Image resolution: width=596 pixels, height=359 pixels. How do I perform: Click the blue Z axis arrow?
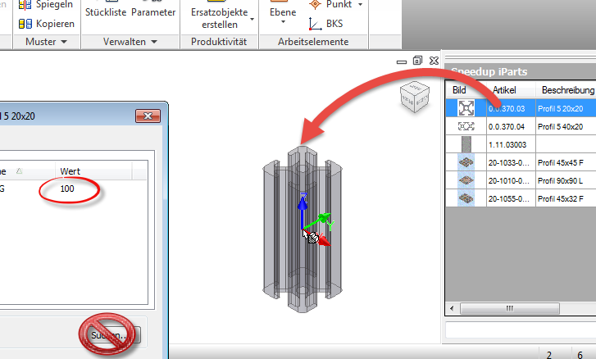point(303,200)
